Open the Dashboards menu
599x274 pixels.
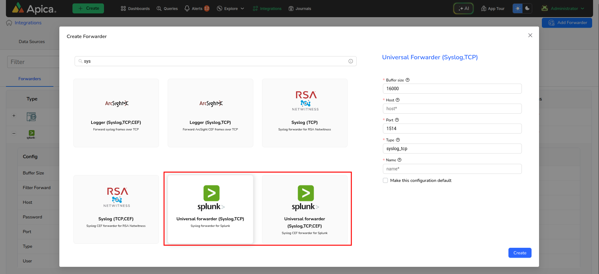click(135, 8)
